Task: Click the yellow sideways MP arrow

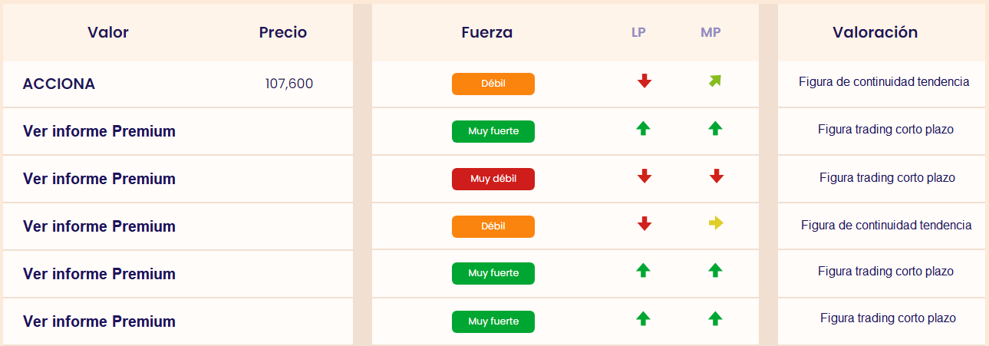Action: [716, 223]
